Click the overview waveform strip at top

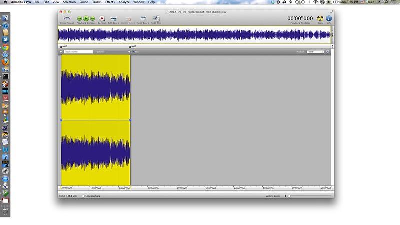195,35
